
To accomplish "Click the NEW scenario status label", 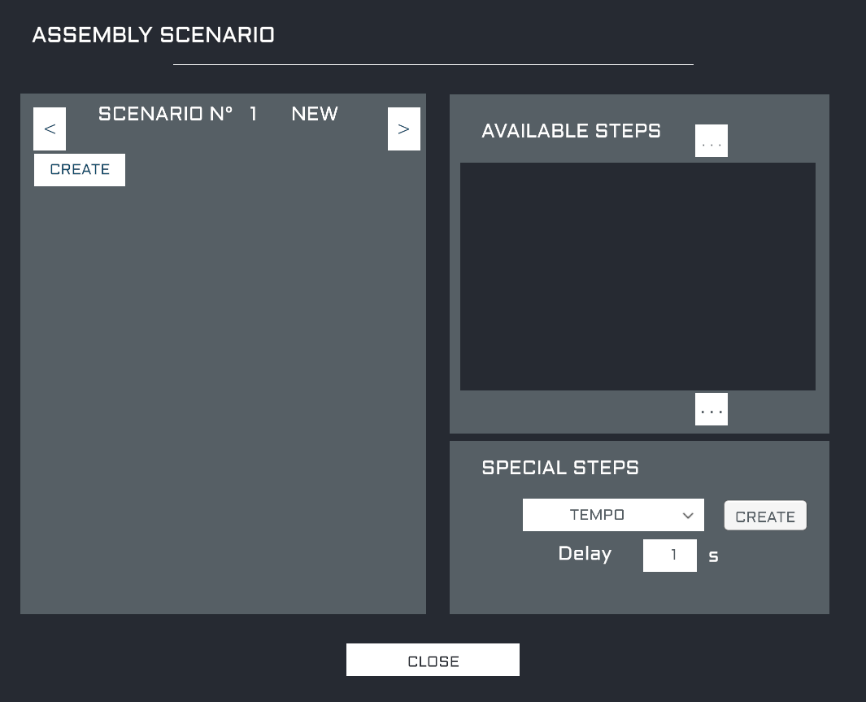I will [315, 114].
